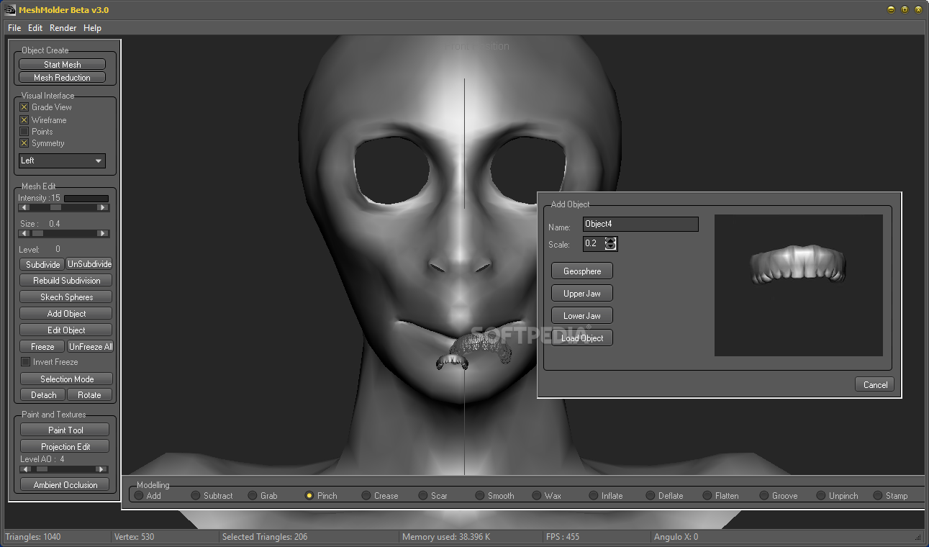Image resolution: width=929 pixels, height=547 pixels.
Task: Open the Paint Tool
Action: click(65, 430)
